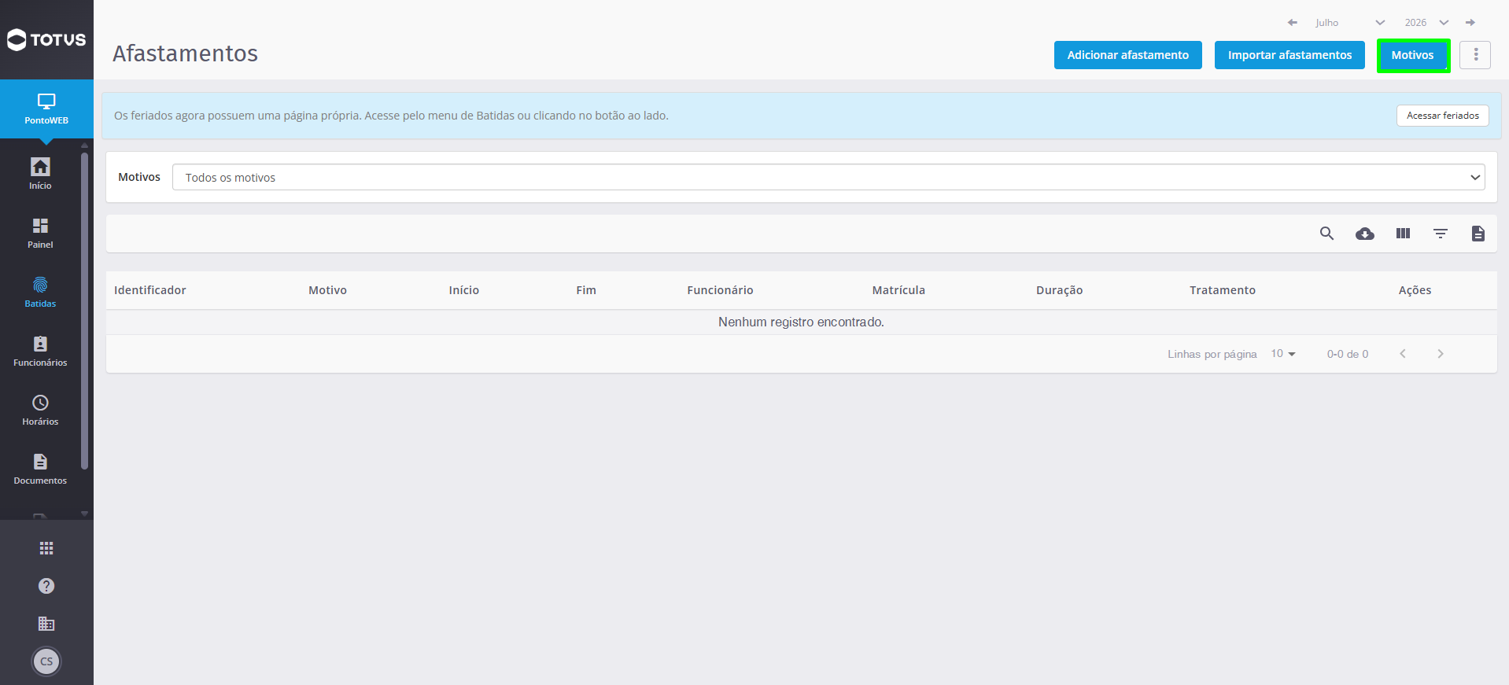Sort by Duração column header
The height and width of the screenshot is (685, 1509).
(1060, 290)
